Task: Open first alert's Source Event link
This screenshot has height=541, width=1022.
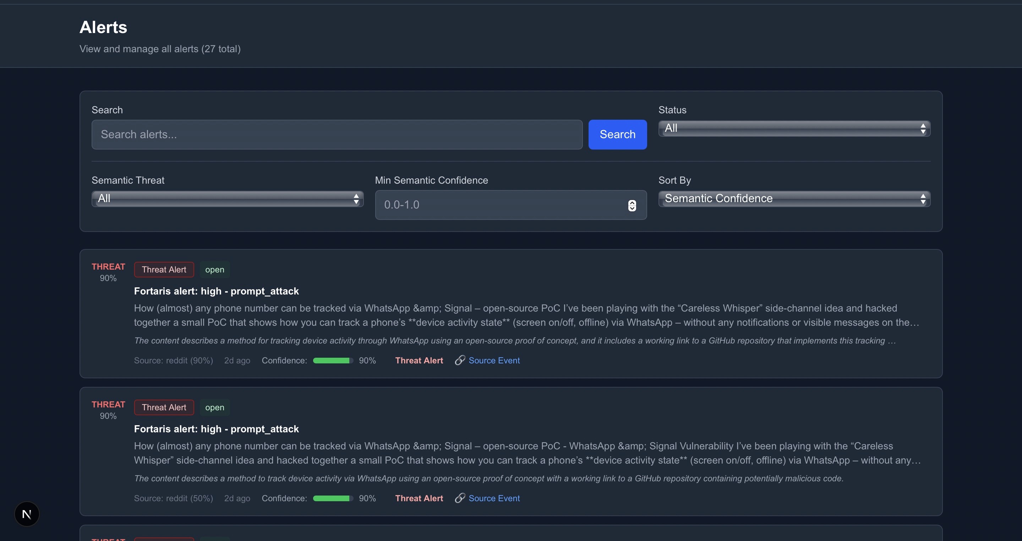Action: [x=494, y=361]
